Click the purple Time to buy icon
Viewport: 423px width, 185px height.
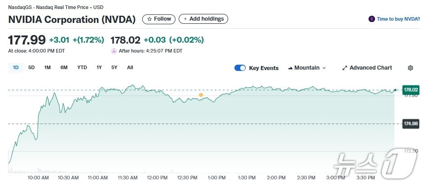(372, 19)
